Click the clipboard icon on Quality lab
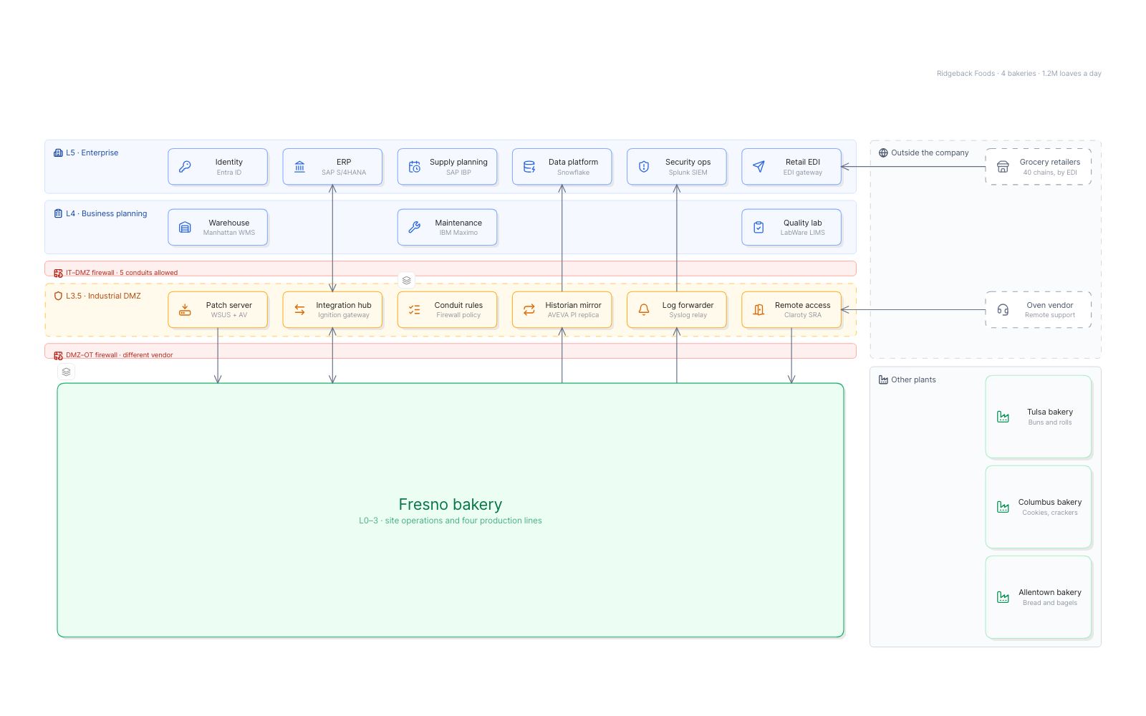 tap(758, 228)
